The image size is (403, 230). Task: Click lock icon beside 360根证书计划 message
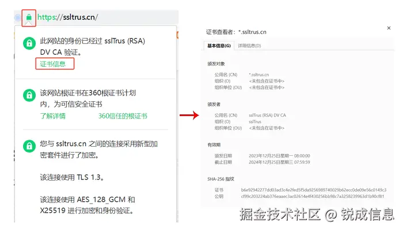coord(29,95)
